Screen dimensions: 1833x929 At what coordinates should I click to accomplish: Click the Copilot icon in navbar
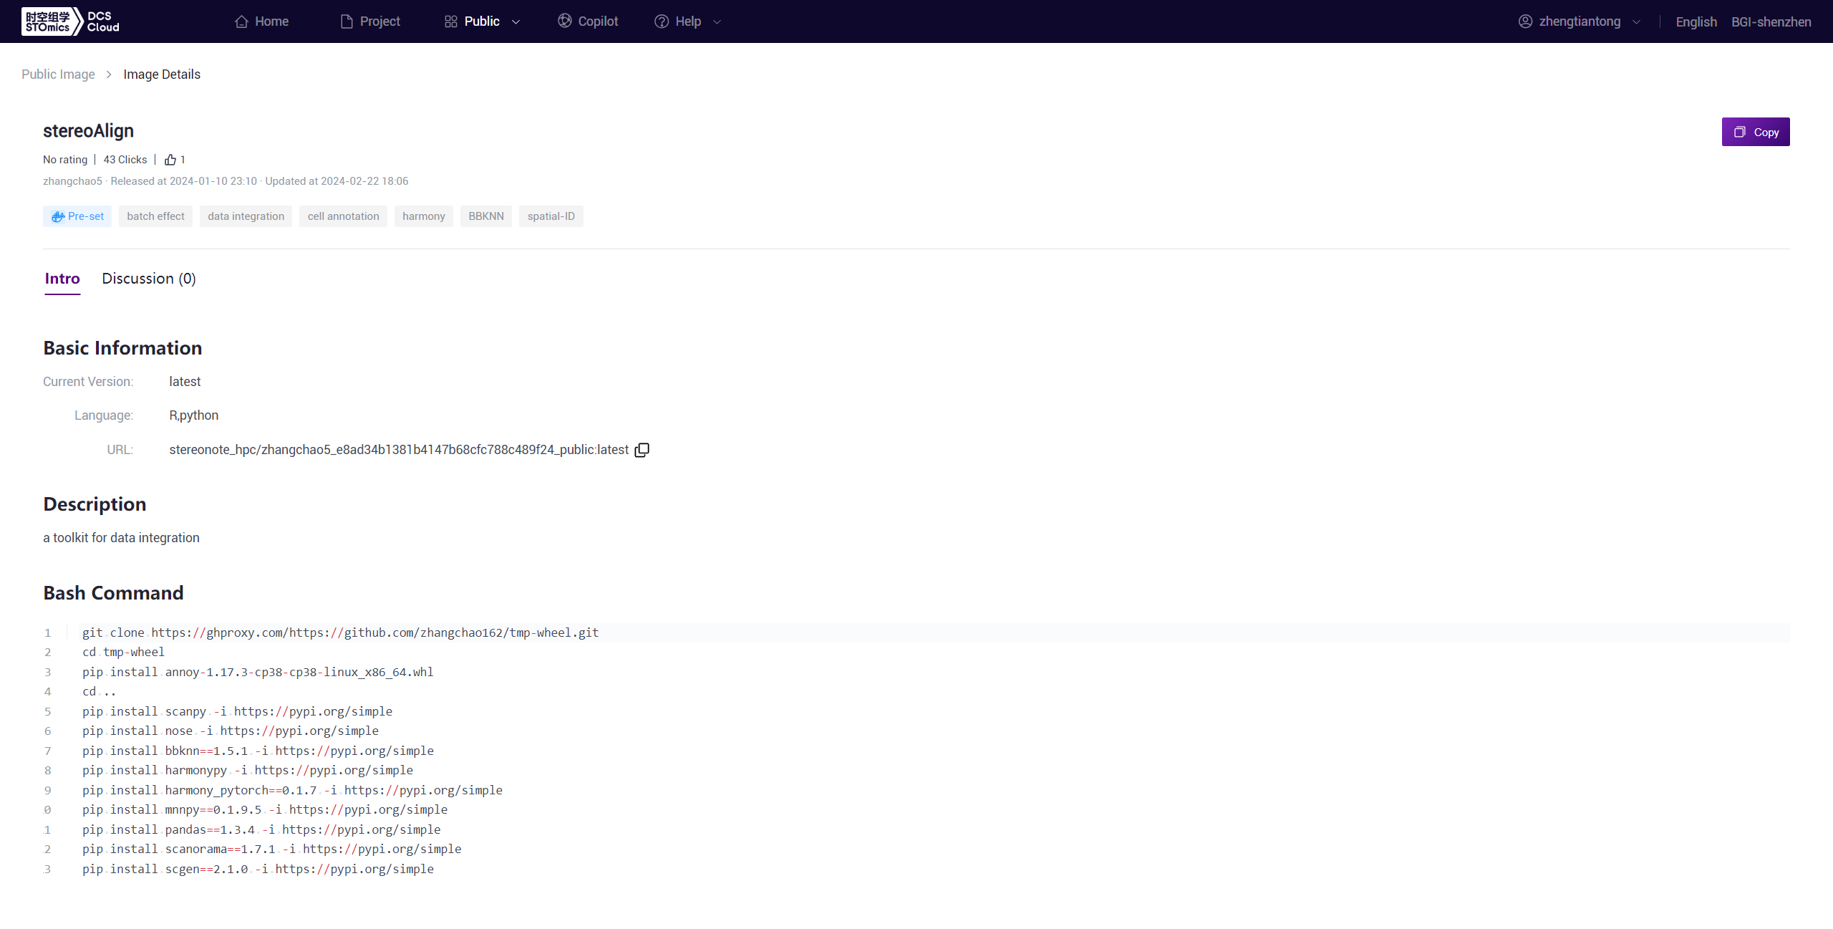(565, 21)
